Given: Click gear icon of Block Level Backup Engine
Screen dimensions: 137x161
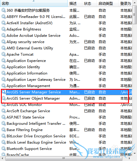Looking at the screenshot, I should click(x=4, y=142).
